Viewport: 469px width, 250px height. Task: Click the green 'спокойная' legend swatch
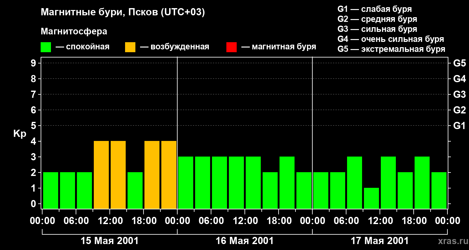(46, 47)
